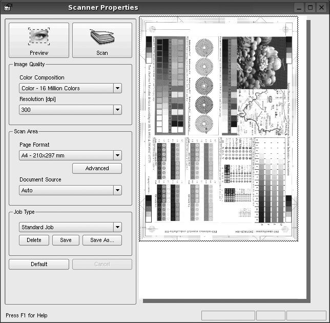The height and width of the screenshot is (323, 330).
Task: Click the 'Page Format' label
Action: (34, 145)
